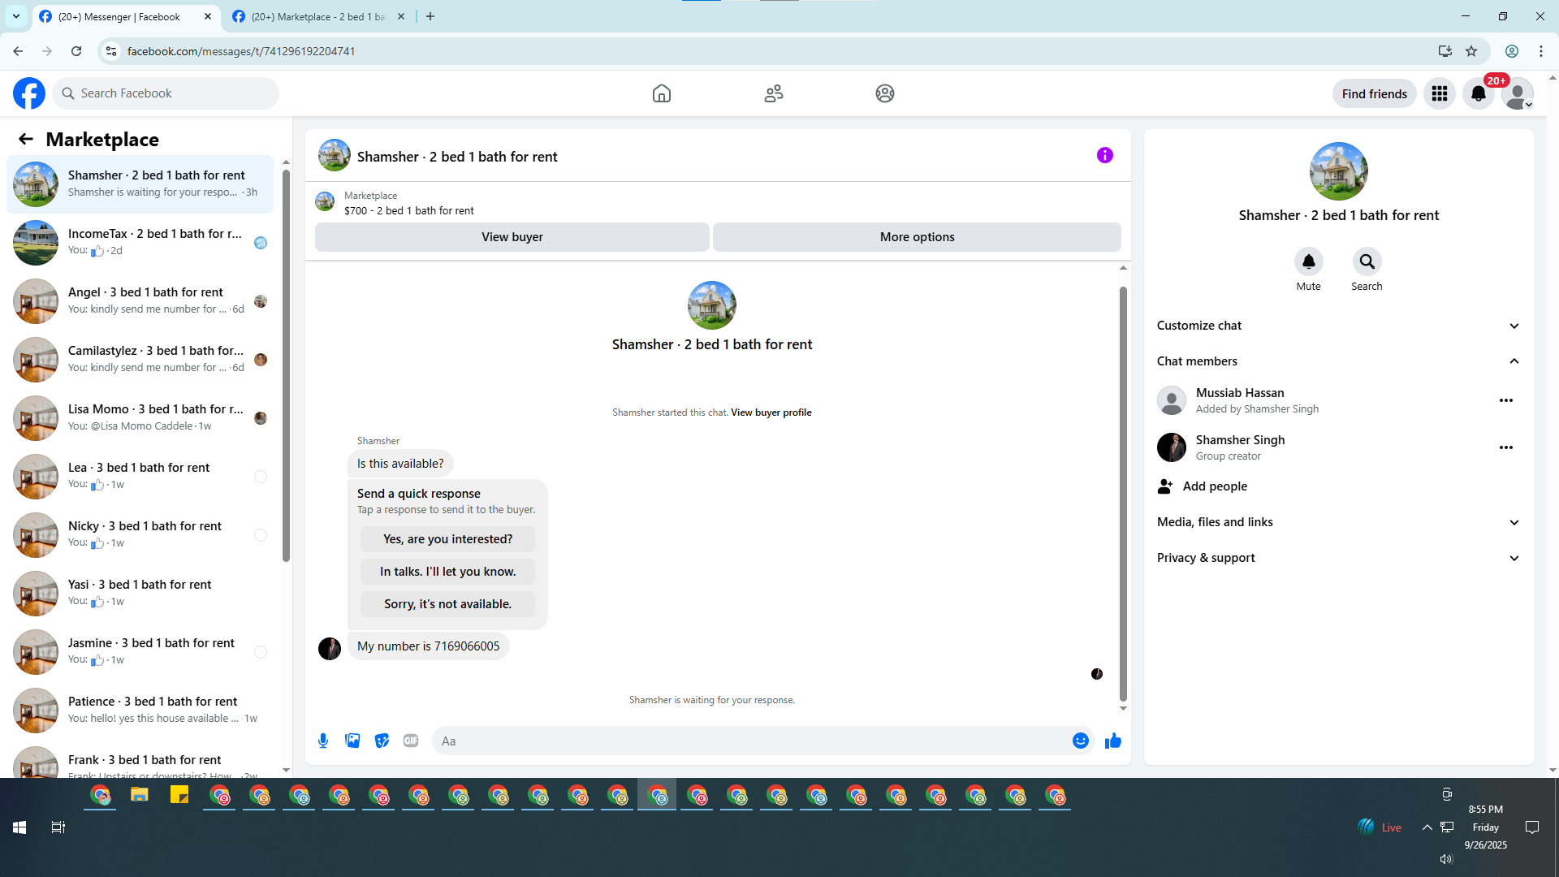This screenshot has width=1559, height=877.
Task: Open the Facebook notifications bell
Action: 1478,93
